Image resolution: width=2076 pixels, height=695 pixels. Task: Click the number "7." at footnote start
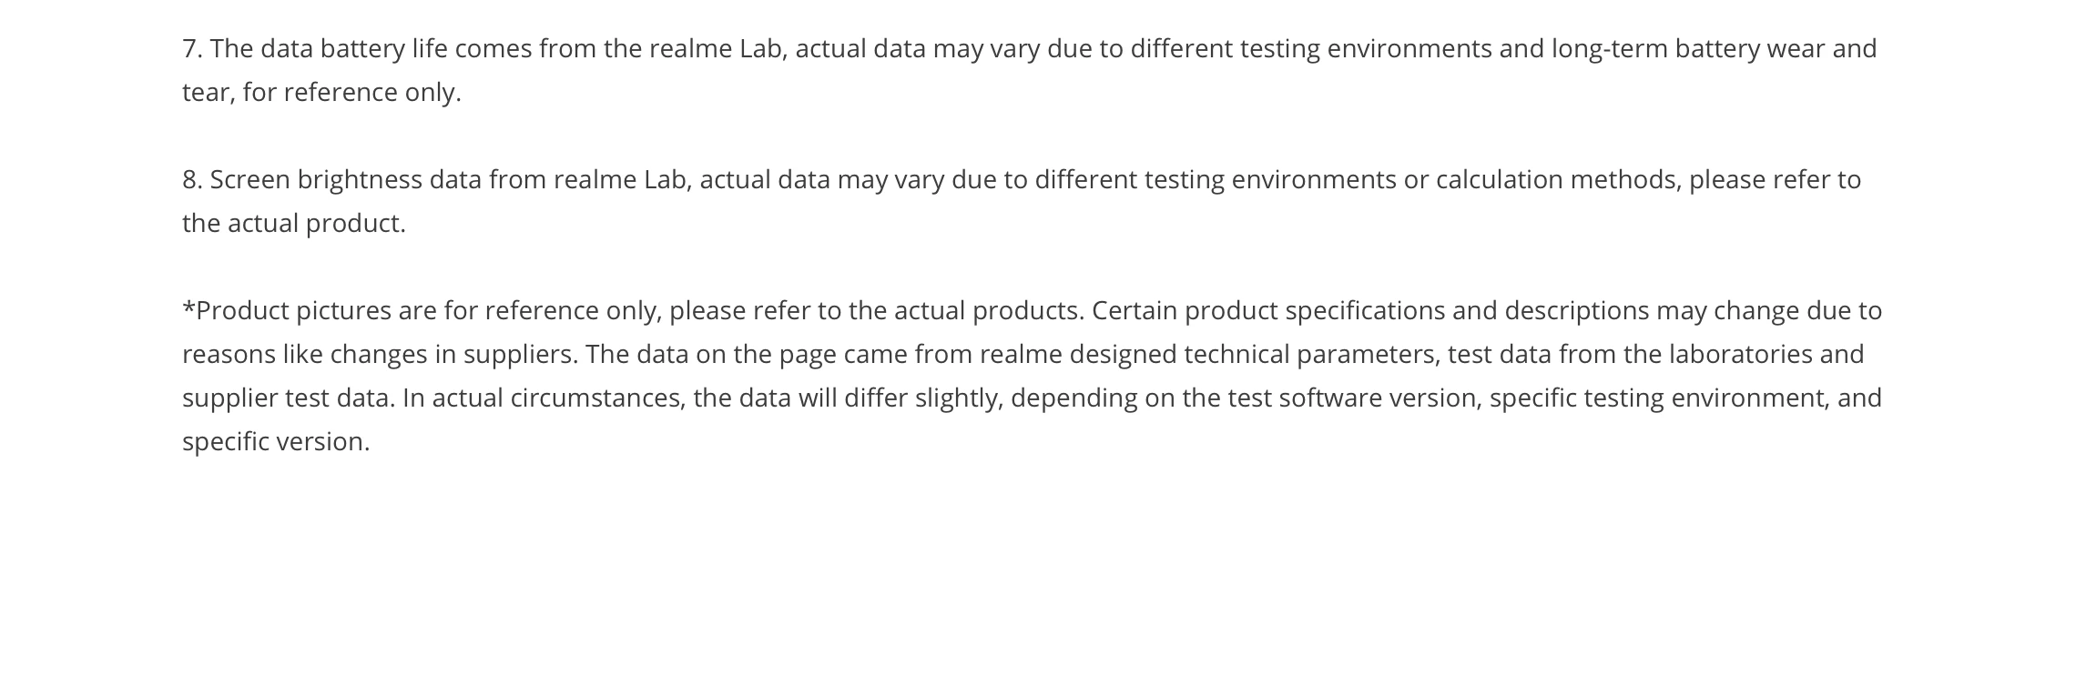click(192, 48)
